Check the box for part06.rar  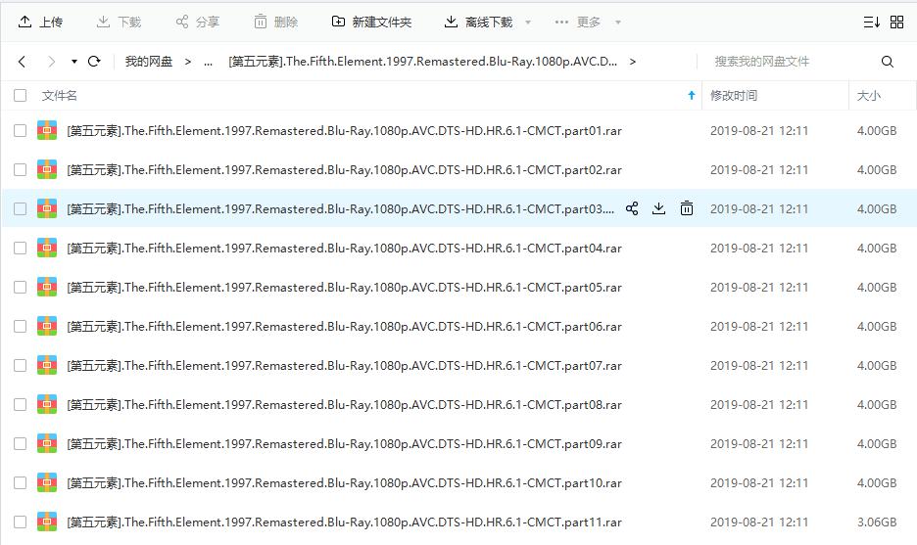click(21, 326)
